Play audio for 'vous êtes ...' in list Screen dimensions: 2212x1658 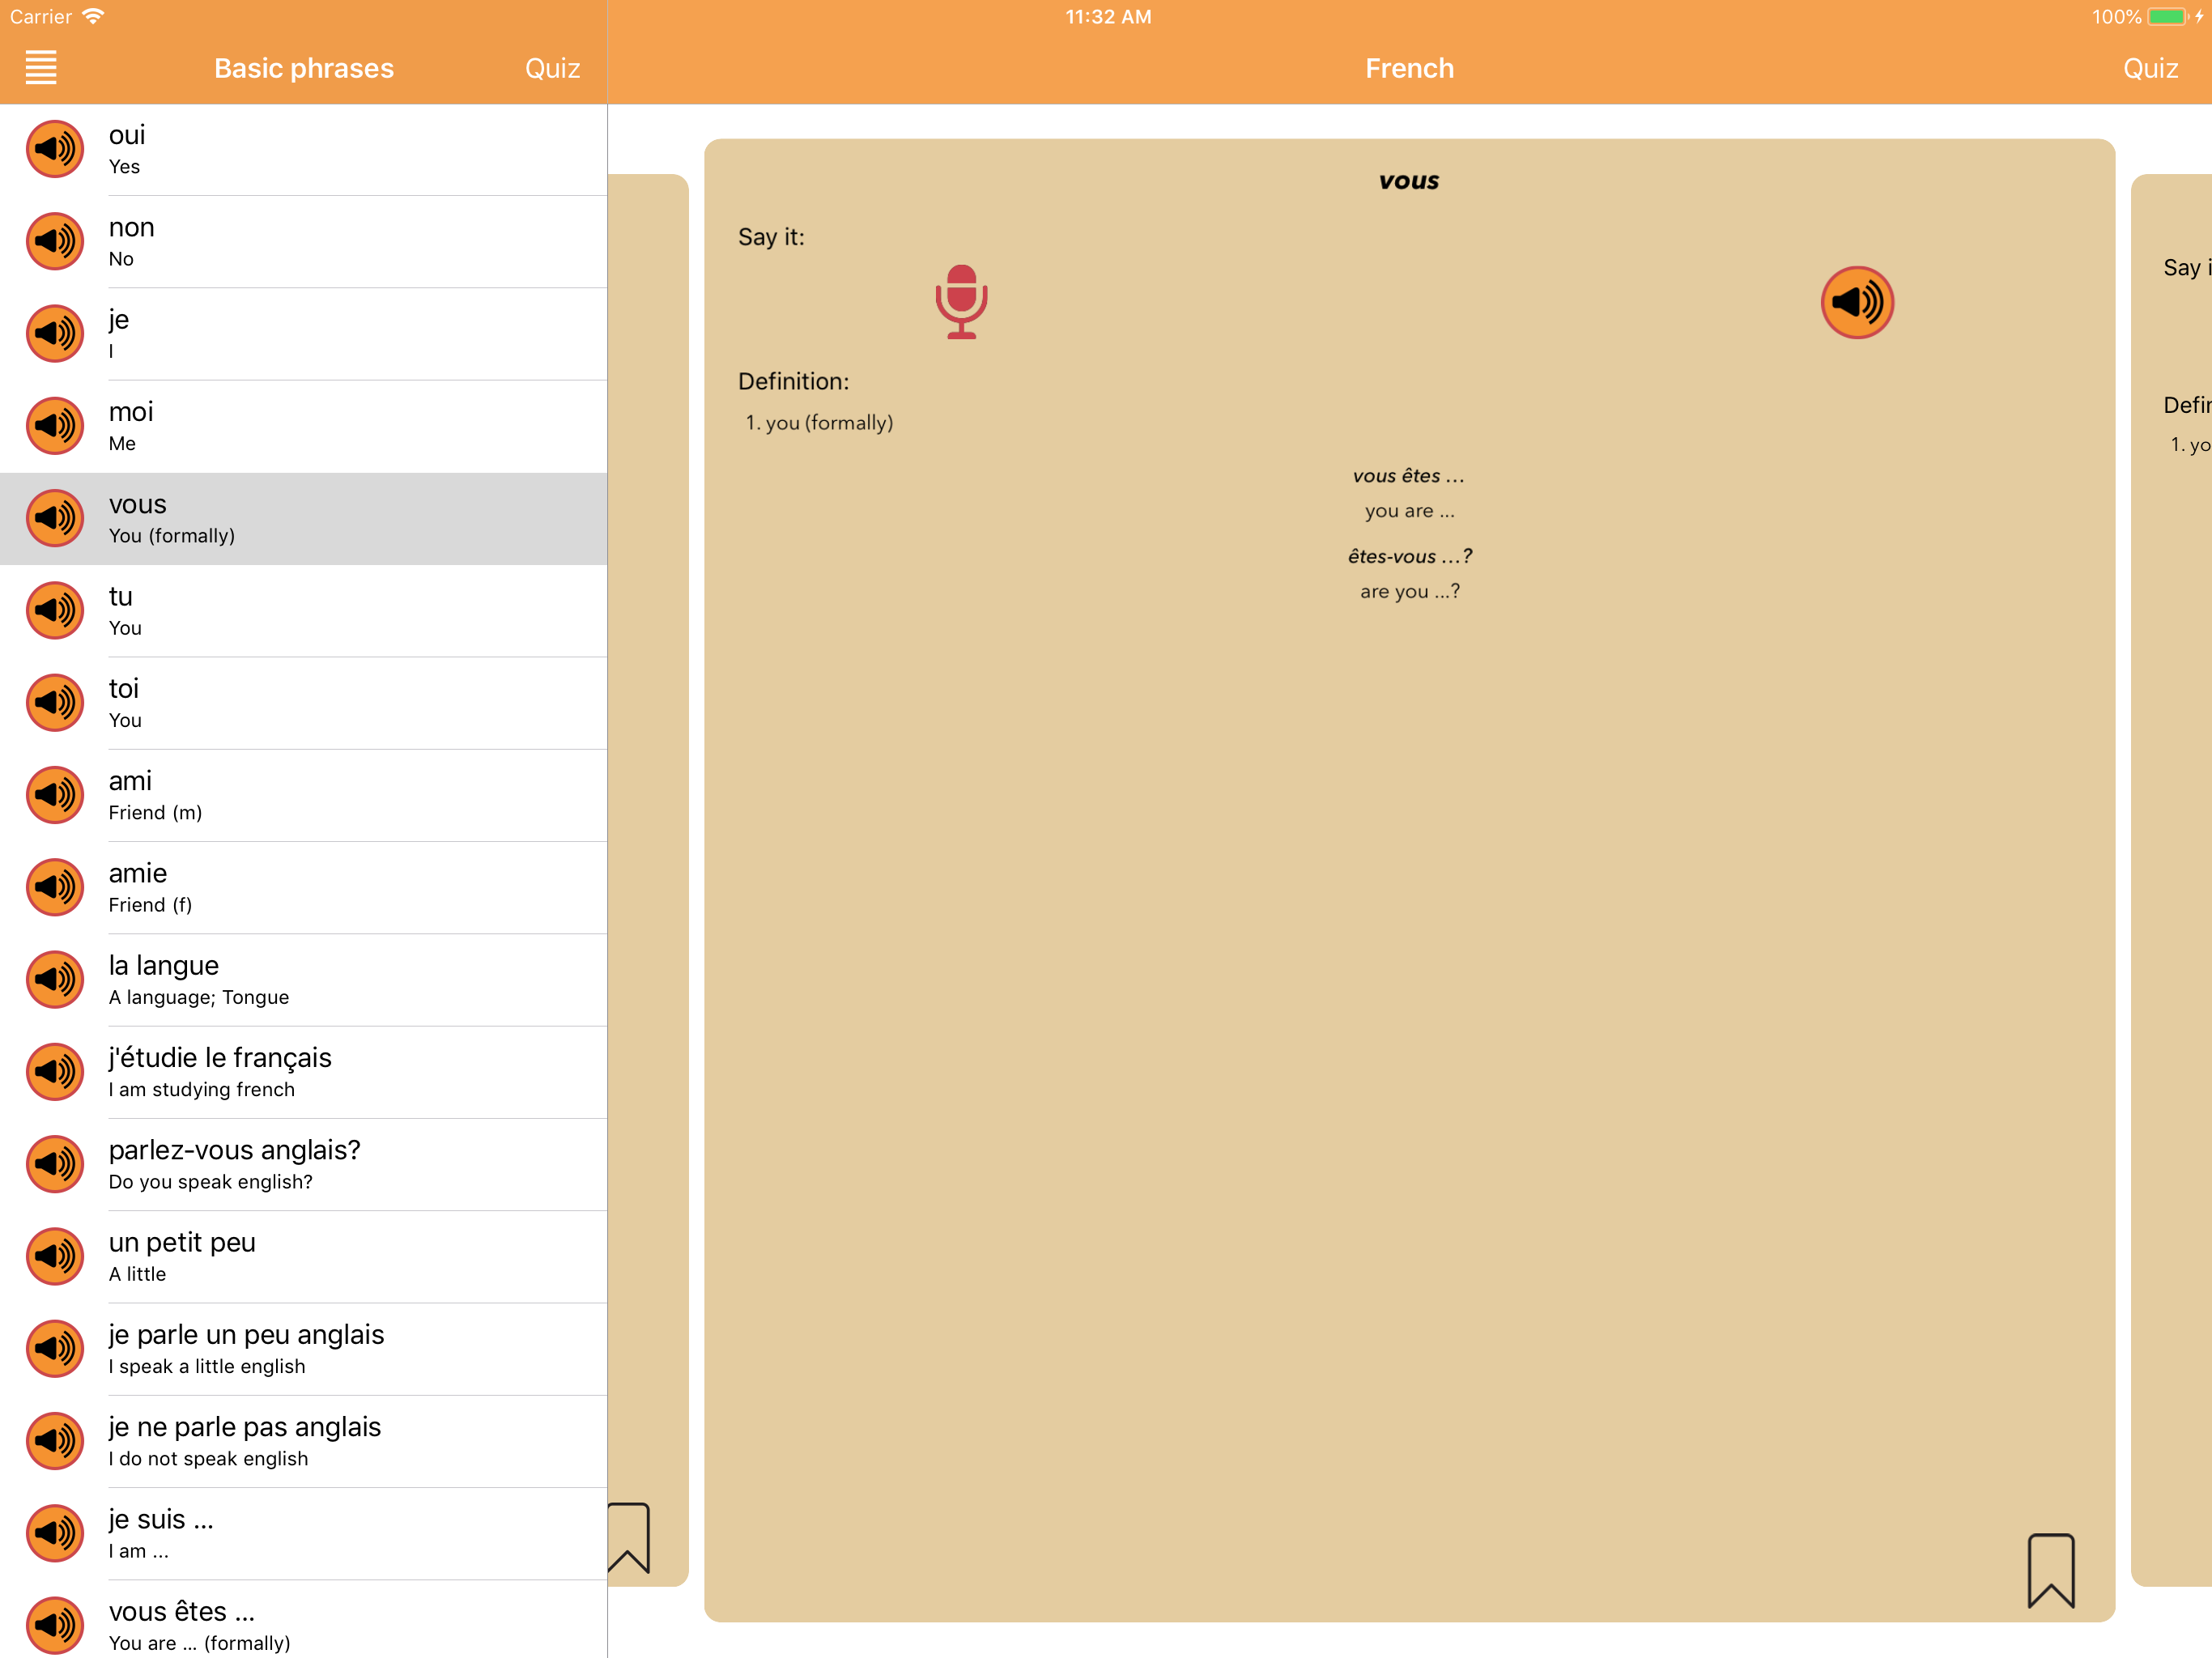pyautogui.click(x=55, y=1625)
